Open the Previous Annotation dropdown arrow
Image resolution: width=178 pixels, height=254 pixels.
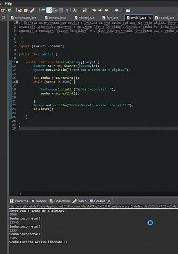(89, 10)
